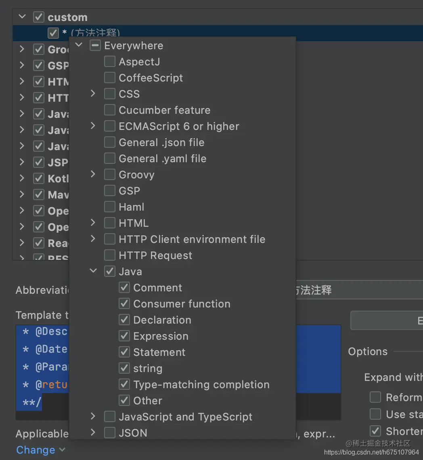Expand the HTML context node
This screenshot has width=423, height=460.
pyautogui.click(x=93, y=223)
